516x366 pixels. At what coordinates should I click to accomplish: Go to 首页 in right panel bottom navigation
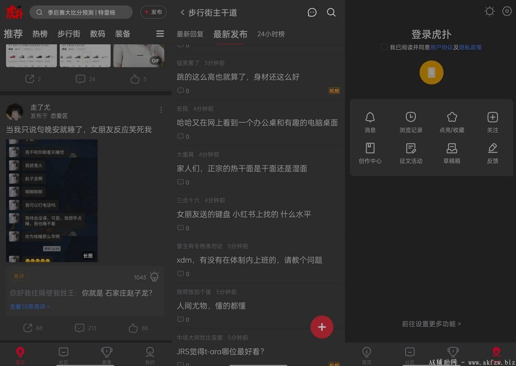click(x=367, y=355)
